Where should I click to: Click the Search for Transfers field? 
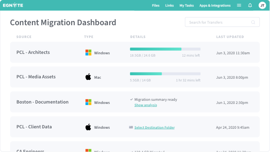(222, 22)
